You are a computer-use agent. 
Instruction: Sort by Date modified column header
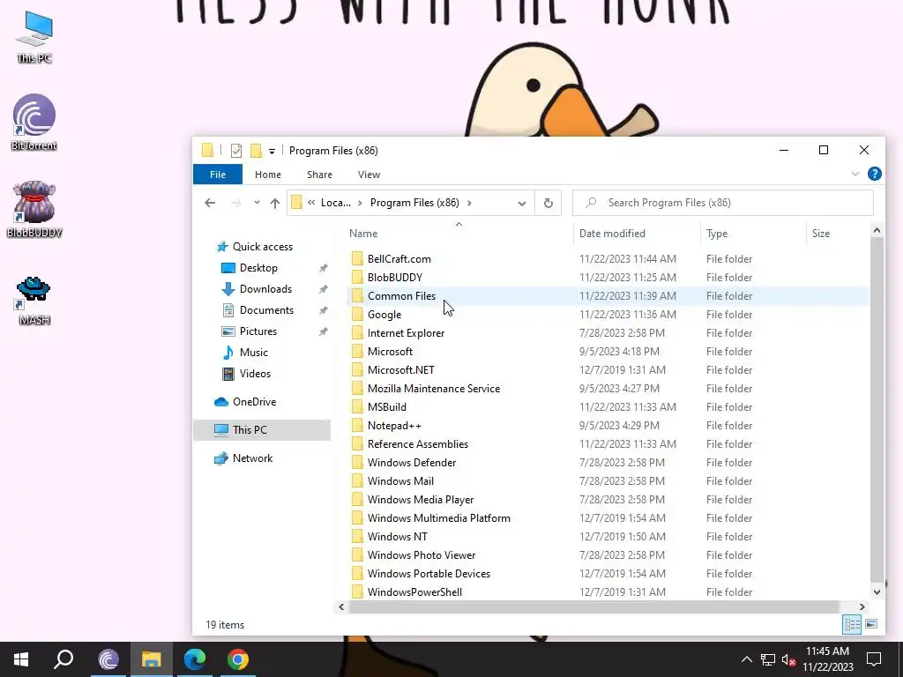tap(612, 233)
